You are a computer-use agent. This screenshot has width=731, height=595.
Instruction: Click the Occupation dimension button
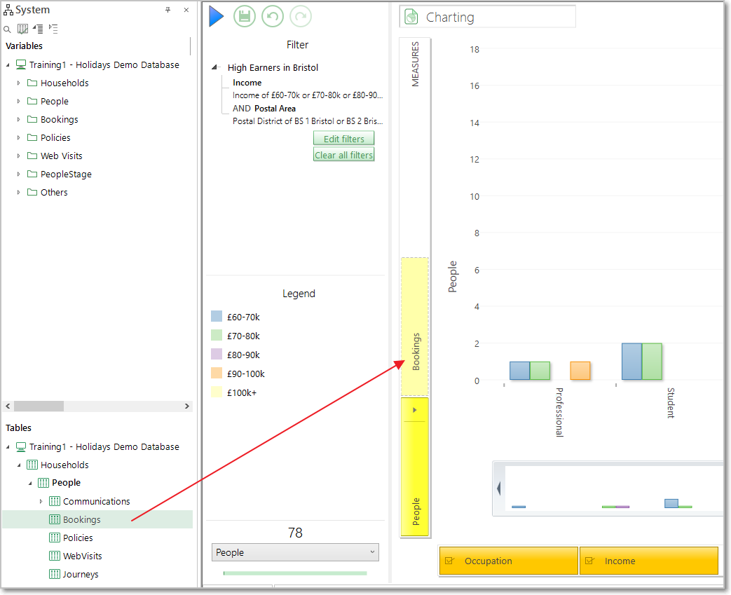509,561
